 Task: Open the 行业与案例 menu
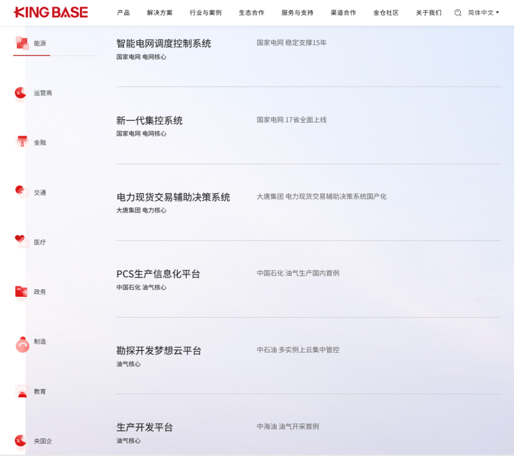(206, 13)
